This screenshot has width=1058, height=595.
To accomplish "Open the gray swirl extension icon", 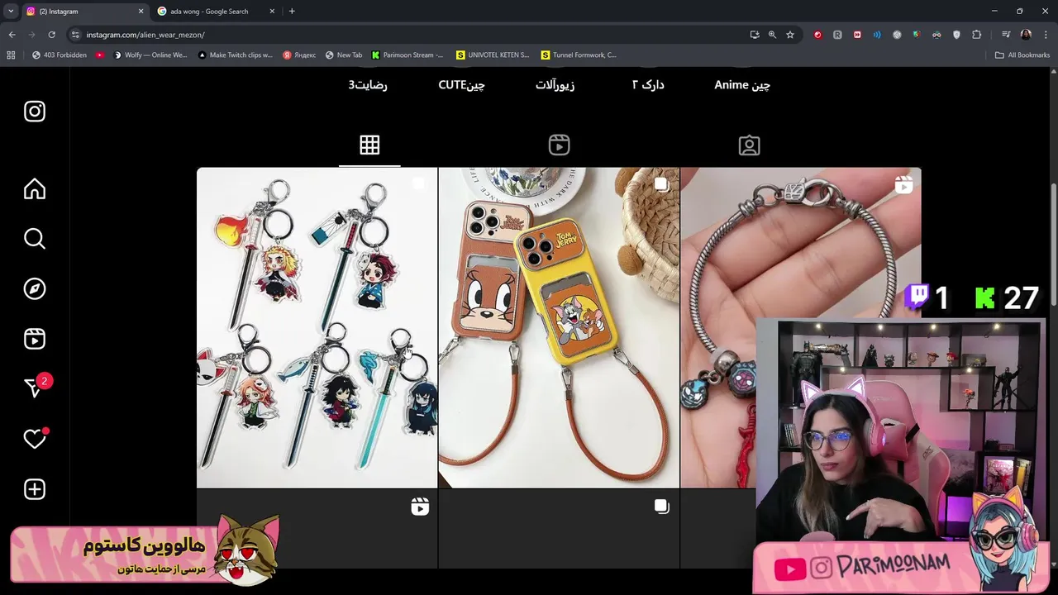I will [x=897, y=35].
